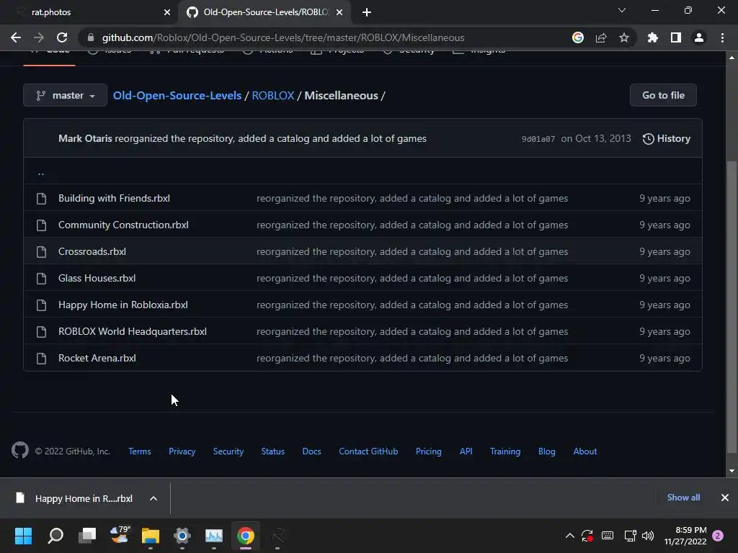
Task: Close the Old-Open-Source-Levels tab
Action: tap(339, 12)
